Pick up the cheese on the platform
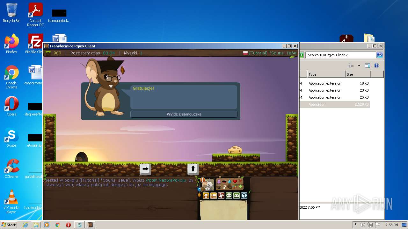Image resolution: width=408 pixels, height=229 pixels. 235,149
